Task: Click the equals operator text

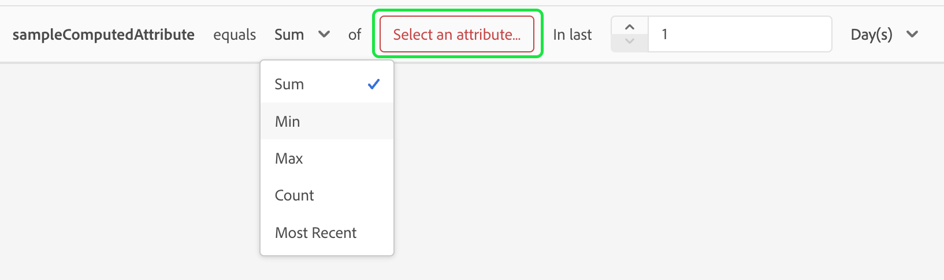Action: (x=235, y=35)
